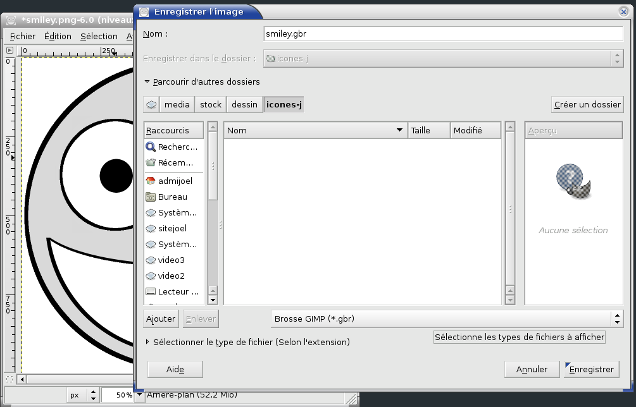Expand Sélectionner le type de fichier
Screen dimensions: 636x407
pyautogui.click(x=147, y=342)
